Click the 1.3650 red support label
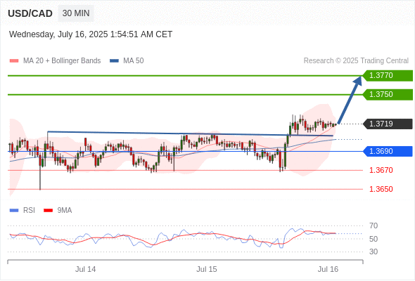The image size is (415, 281). (x=381, y=189)
